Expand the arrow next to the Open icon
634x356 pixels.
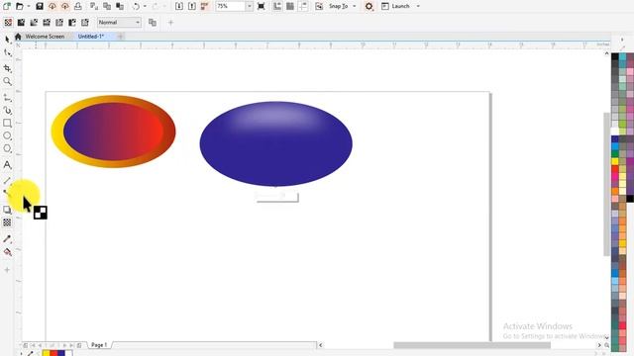(29, 6)
